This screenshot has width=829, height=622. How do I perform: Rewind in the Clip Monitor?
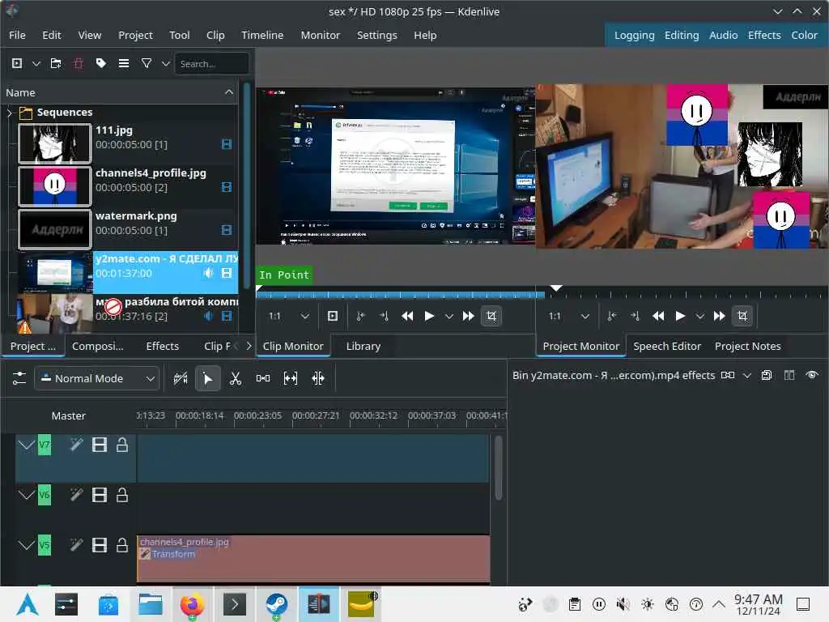(407, 316)
